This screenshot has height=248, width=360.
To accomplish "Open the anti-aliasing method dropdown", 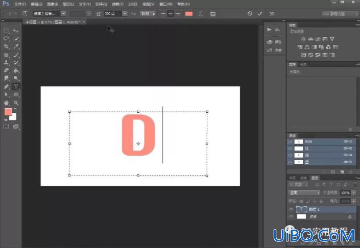I will click(148, 14).
